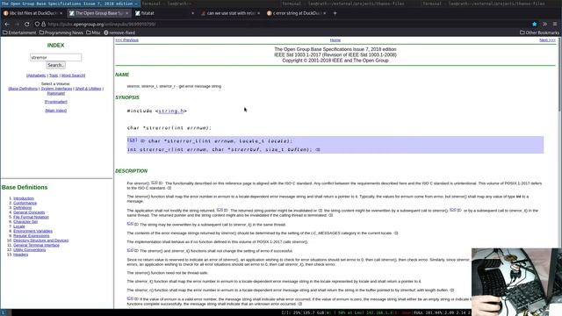Click the padlock site security icon
The image size is (562, 316).
[x=43, y=24]
